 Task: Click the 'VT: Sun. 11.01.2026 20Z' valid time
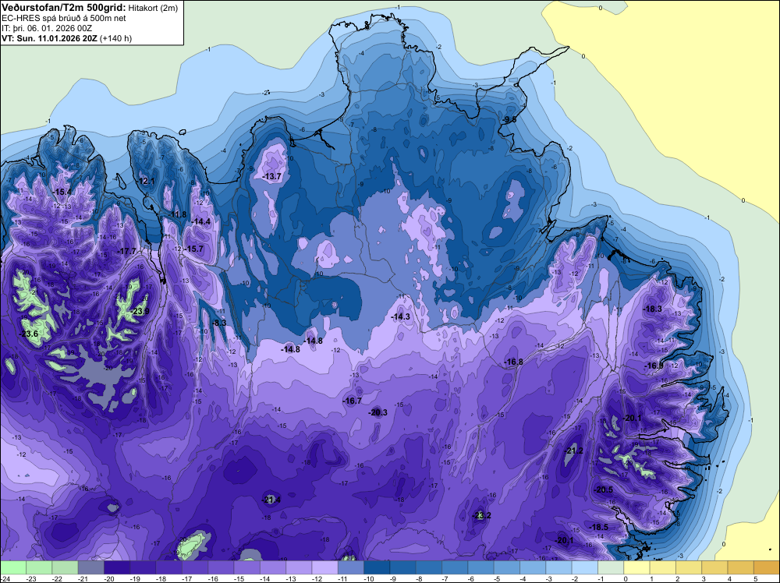point(49,38)
